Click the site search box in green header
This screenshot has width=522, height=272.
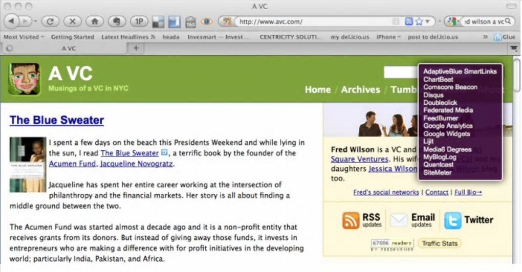(402, 72)
